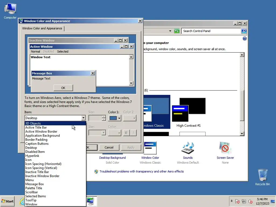
Task: Open the Color 1 dropdown arrow
Action: click(x=119, y=118)
